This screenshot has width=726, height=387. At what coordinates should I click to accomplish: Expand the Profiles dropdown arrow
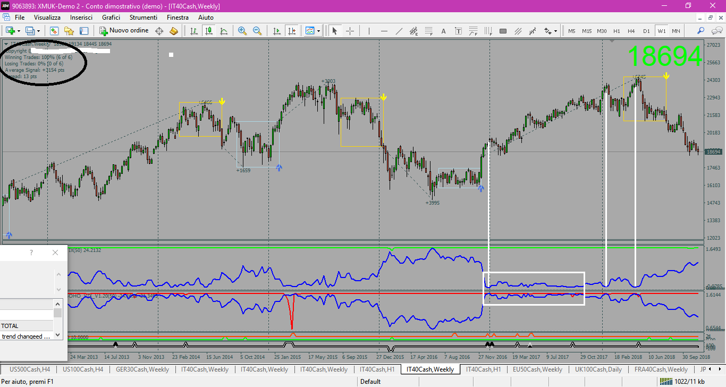click(38, 31)
